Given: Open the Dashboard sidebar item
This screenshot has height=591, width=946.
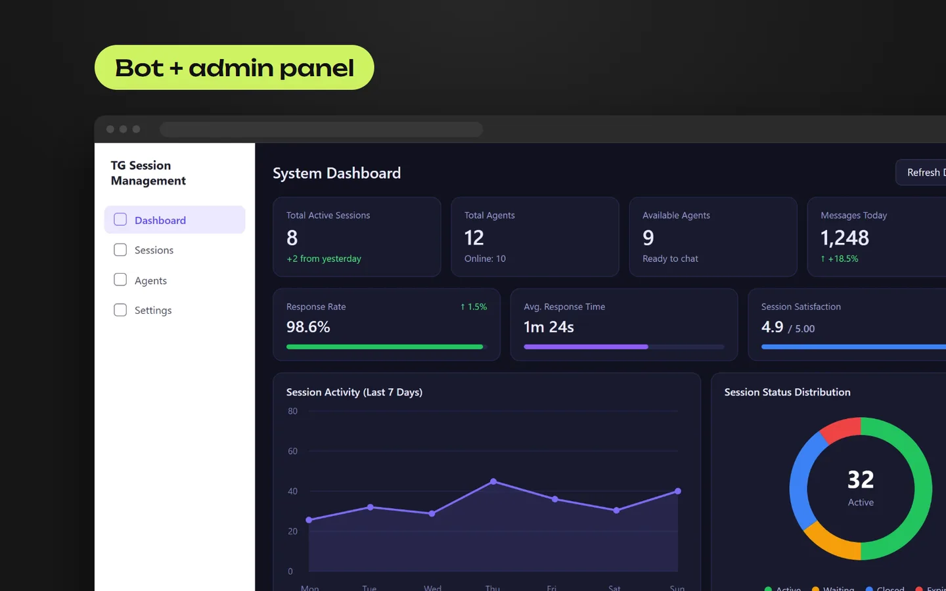Looking at the screenshot, I should pos(175,220).
